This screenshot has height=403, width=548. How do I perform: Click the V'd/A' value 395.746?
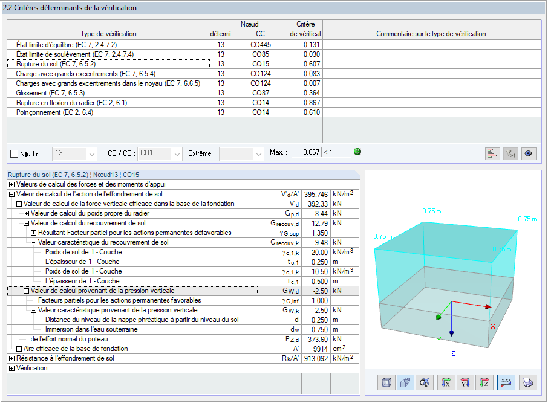pos(316,194)
